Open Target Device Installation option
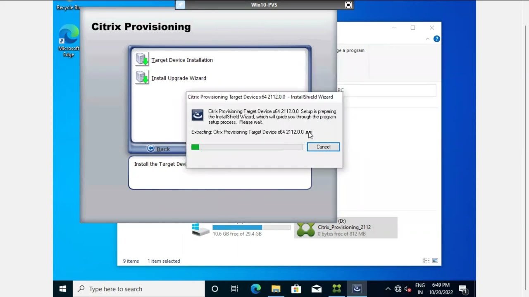529x297 pixels. coord(182,60)
